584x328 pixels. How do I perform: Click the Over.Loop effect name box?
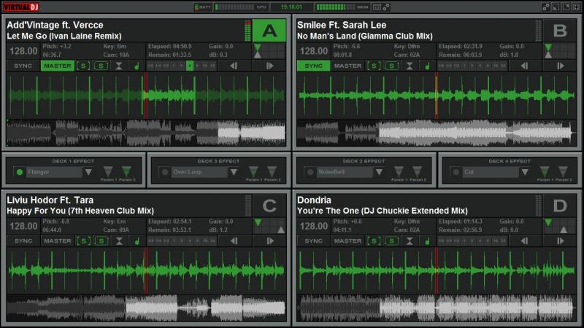pyautogui.click(x=199, y=172)
